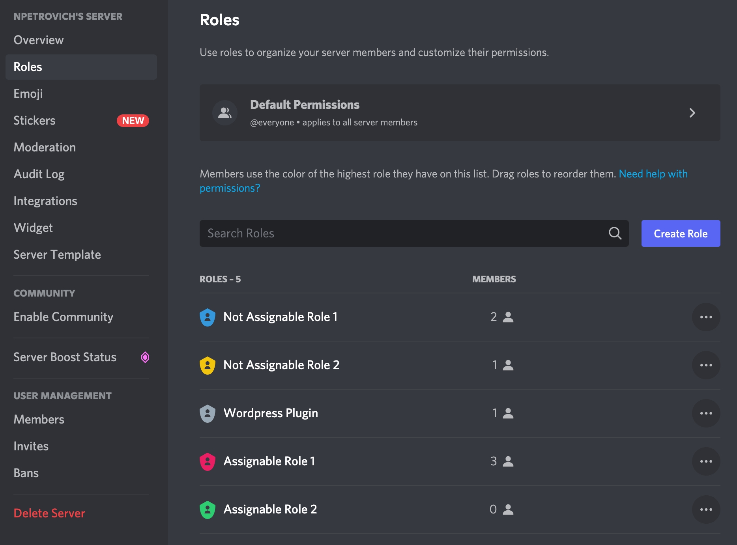This screenshot has height=545, width=737.
Task: Expand Default Permissions with the chevron arrow
Action: pyautogui.click(x=692, y=113)
